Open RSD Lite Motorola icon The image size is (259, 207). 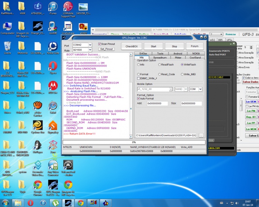53,88
